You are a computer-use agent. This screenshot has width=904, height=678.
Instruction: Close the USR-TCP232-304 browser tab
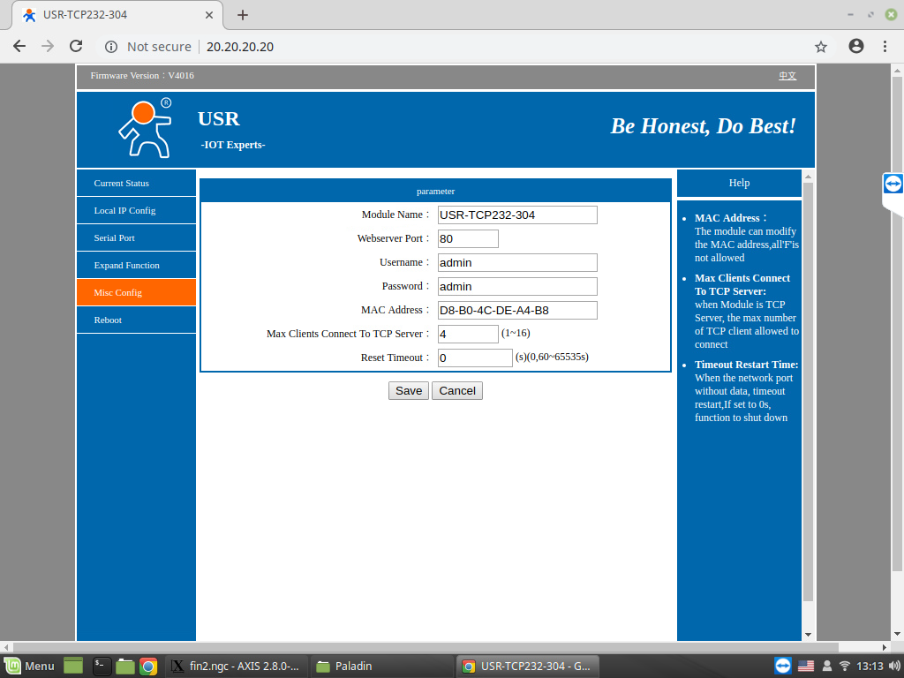pos(209,15)
